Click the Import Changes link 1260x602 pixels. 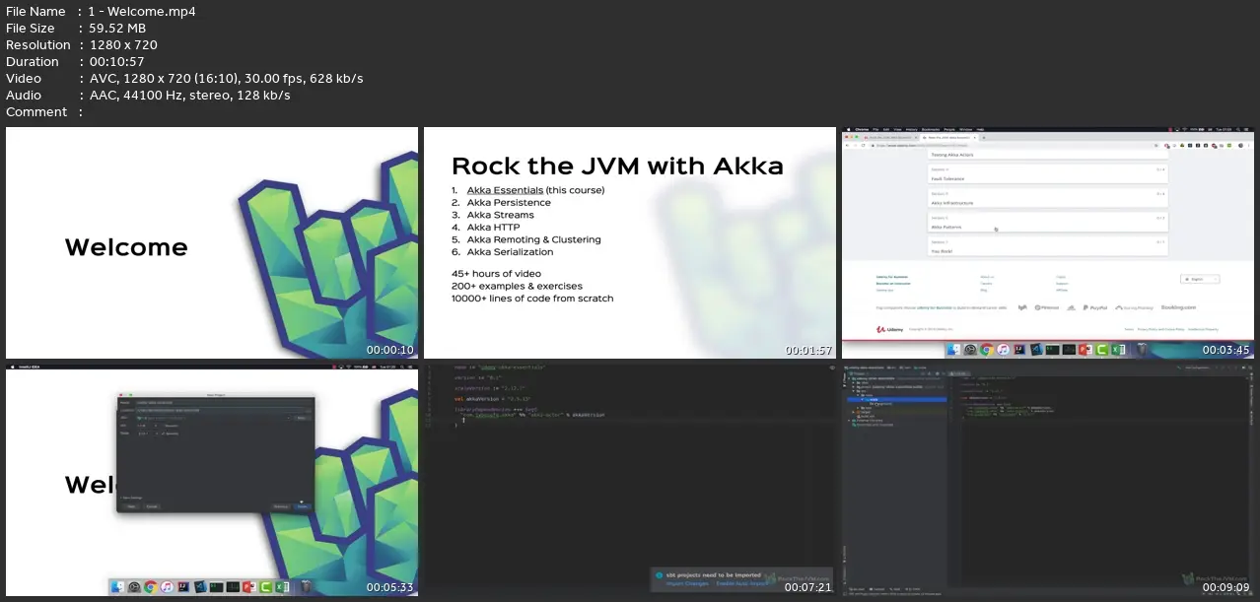pos(687,583)
